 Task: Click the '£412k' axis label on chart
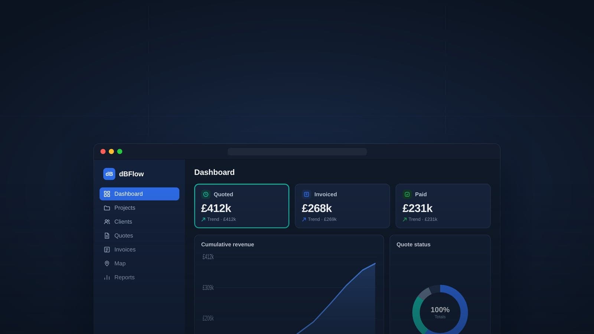(x=208, y=257)
